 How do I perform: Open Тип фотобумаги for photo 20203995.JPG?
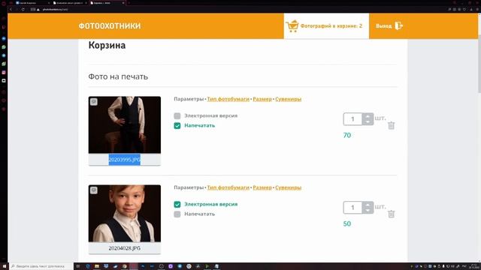tap(228, 99)
